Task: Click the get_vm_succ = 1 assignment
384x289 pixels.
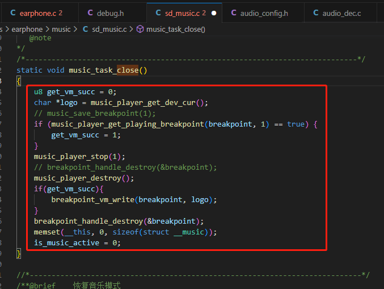Action: pos(86,135)
